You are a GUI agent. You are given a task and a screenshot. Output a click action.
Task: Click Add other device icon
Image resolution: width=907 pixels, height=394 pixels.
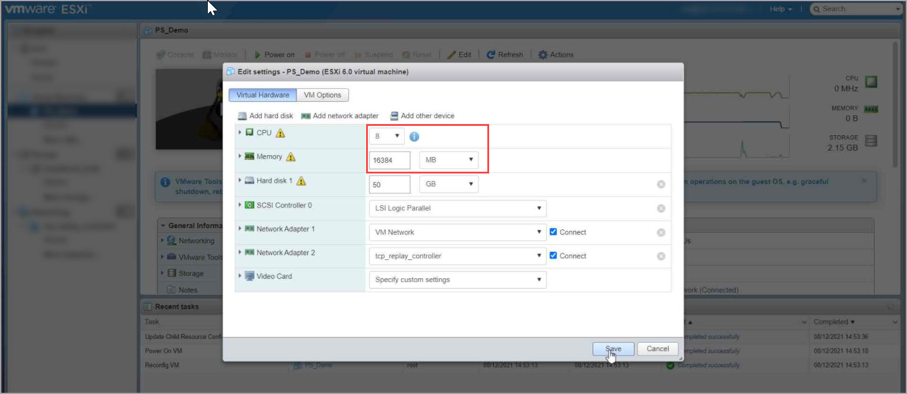point(394,116)
